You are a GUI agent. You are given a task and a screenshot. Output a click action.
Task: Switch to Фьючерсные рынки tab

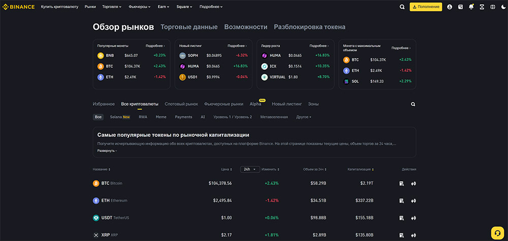coord(224,104)
